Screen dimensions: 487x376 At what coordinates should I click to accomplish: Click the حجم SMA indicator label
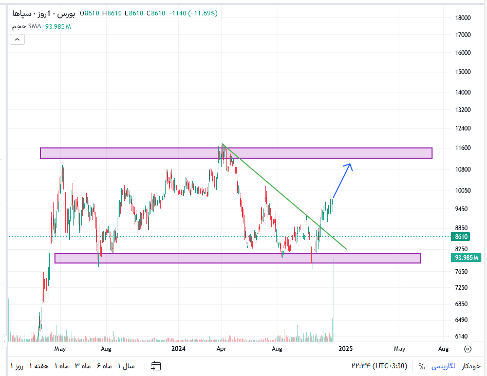pyautogui.click(x=27, y=26)
